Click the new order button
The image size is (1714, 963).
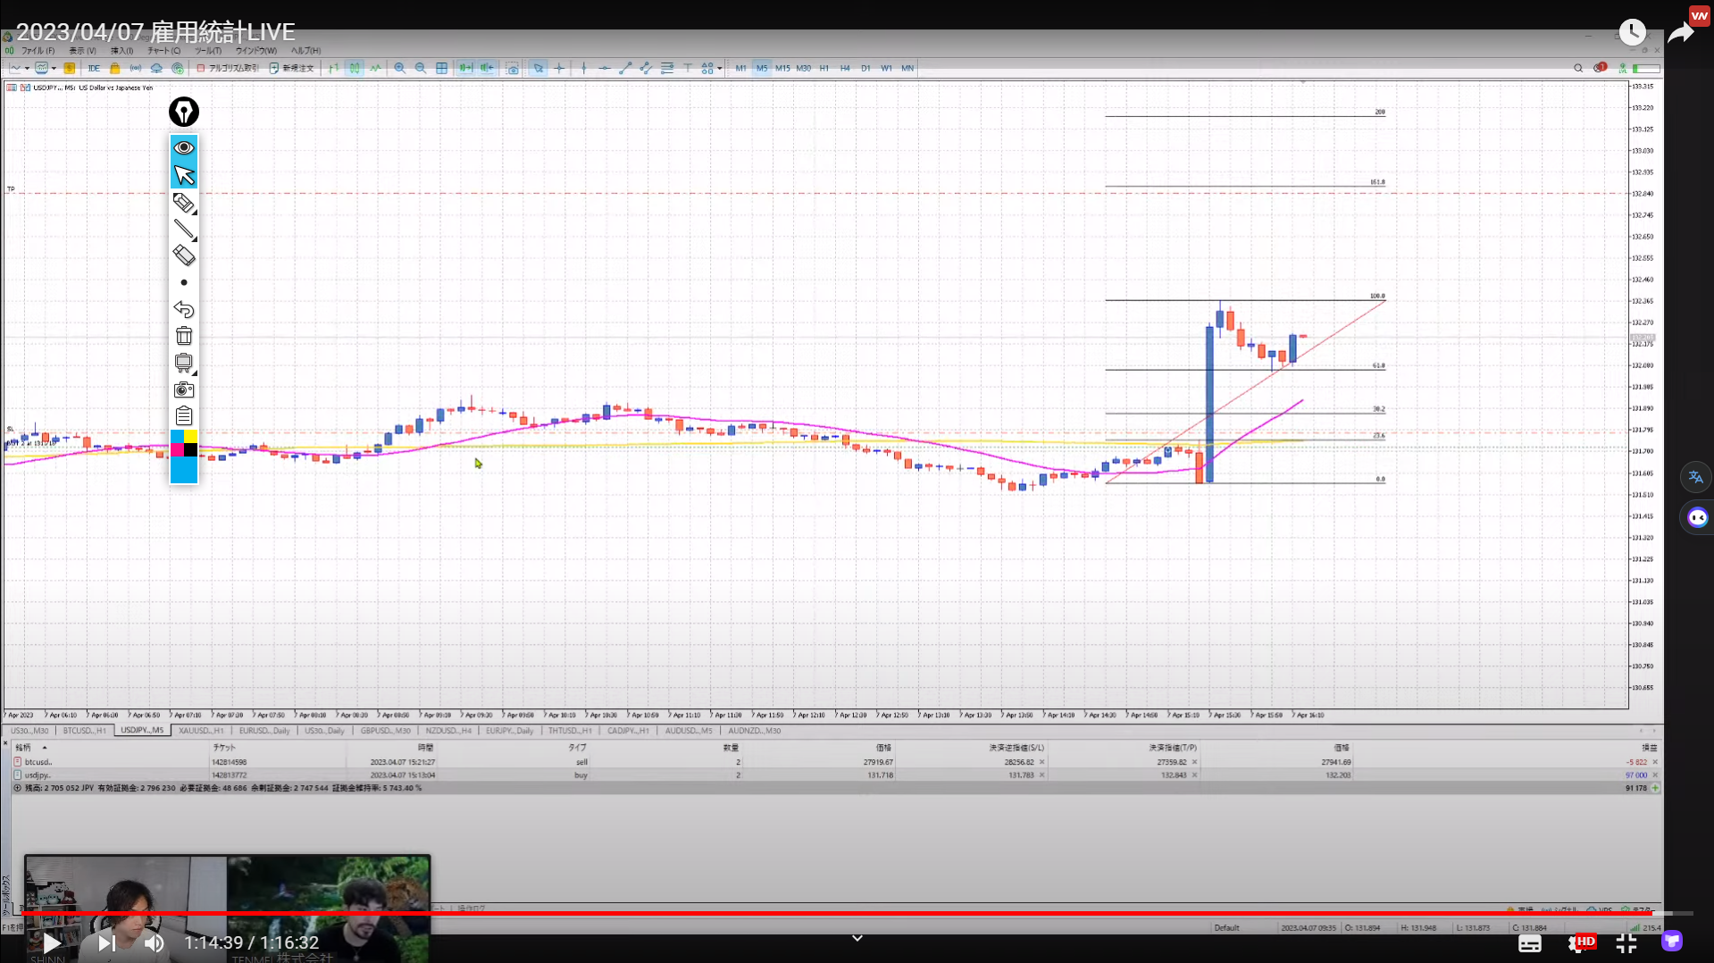pyautogui.click(x=292, y=68)
